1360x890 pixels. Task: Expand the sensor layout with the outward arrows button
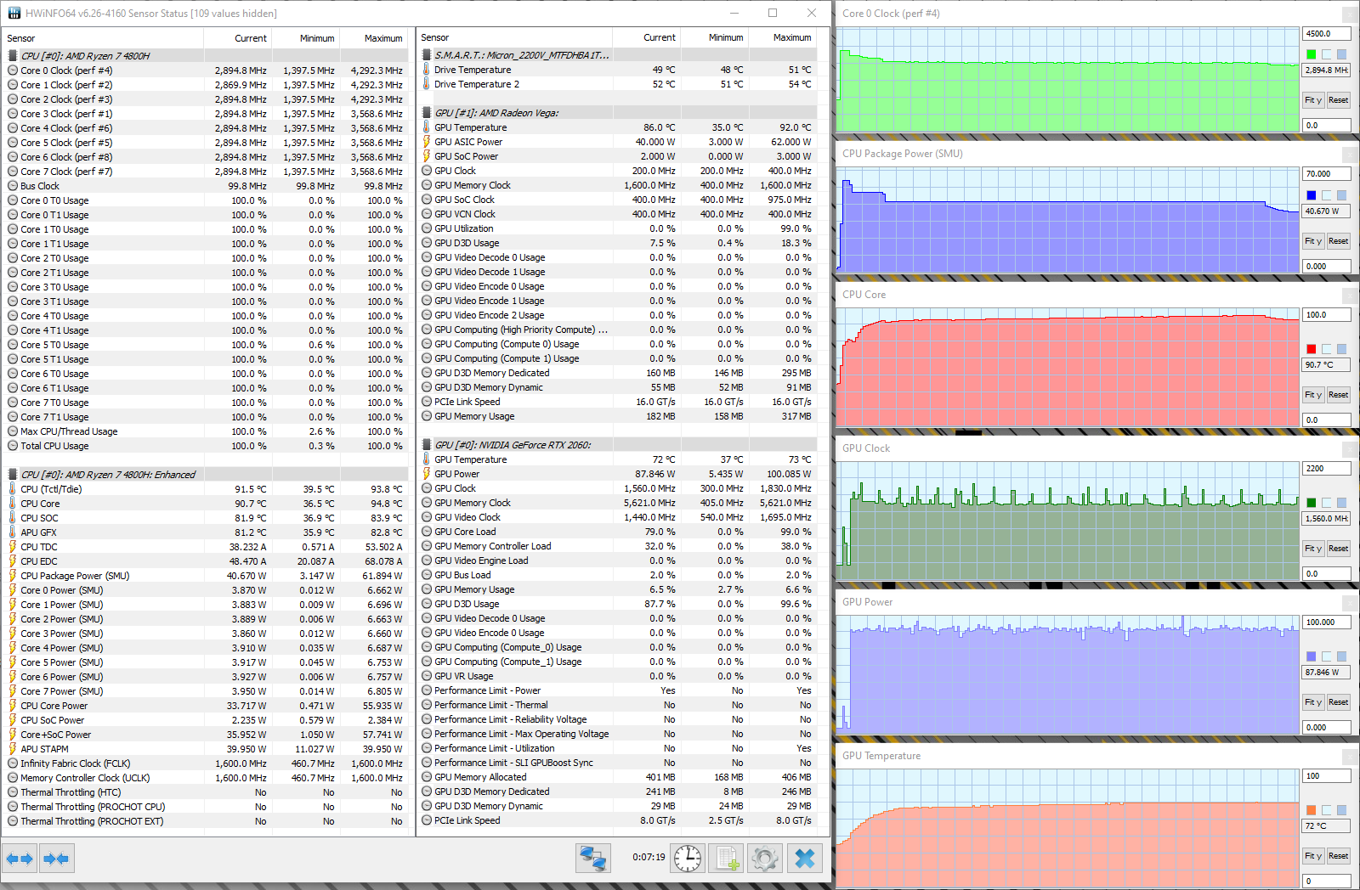(20, 859)
